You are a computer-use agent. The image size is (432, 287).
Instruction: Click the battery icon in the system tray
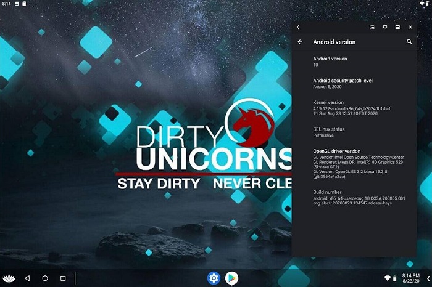(x=395, y=278)
